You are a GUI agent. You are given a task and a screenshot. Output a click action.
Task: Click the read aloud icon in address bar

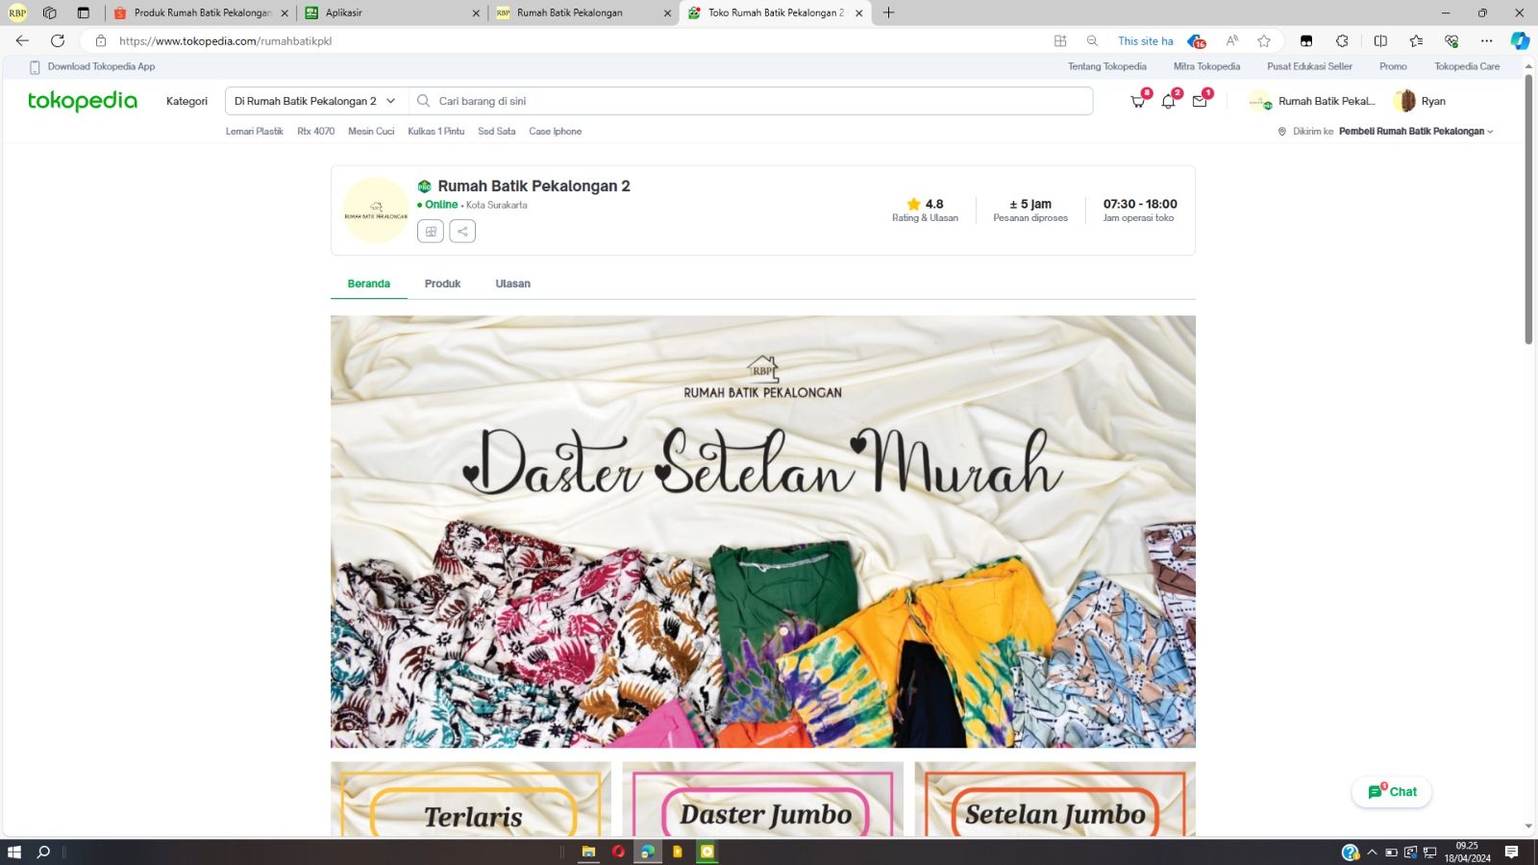click(x=1232, y=40)
